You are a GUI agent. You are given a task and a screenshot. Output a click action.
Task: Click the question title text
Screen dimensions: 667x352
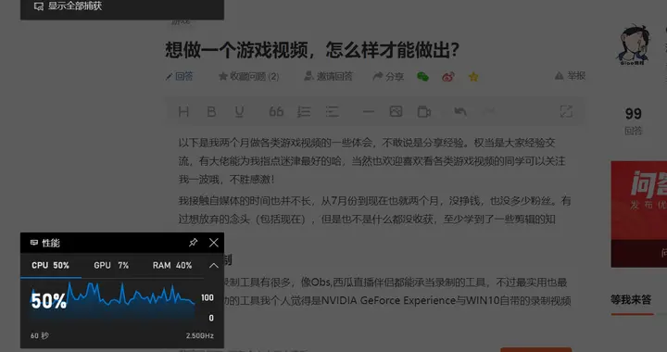click(312, 50)
